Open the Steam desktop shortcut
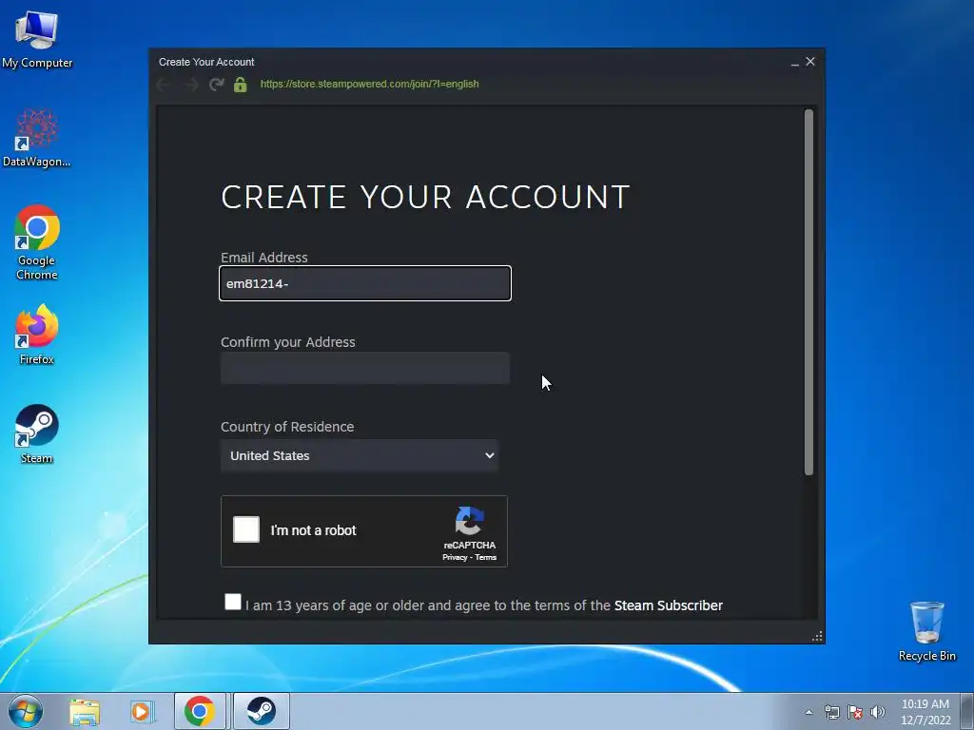Image resolution: width=974 pixels, height=730 pixels. [x=37, y=433]
